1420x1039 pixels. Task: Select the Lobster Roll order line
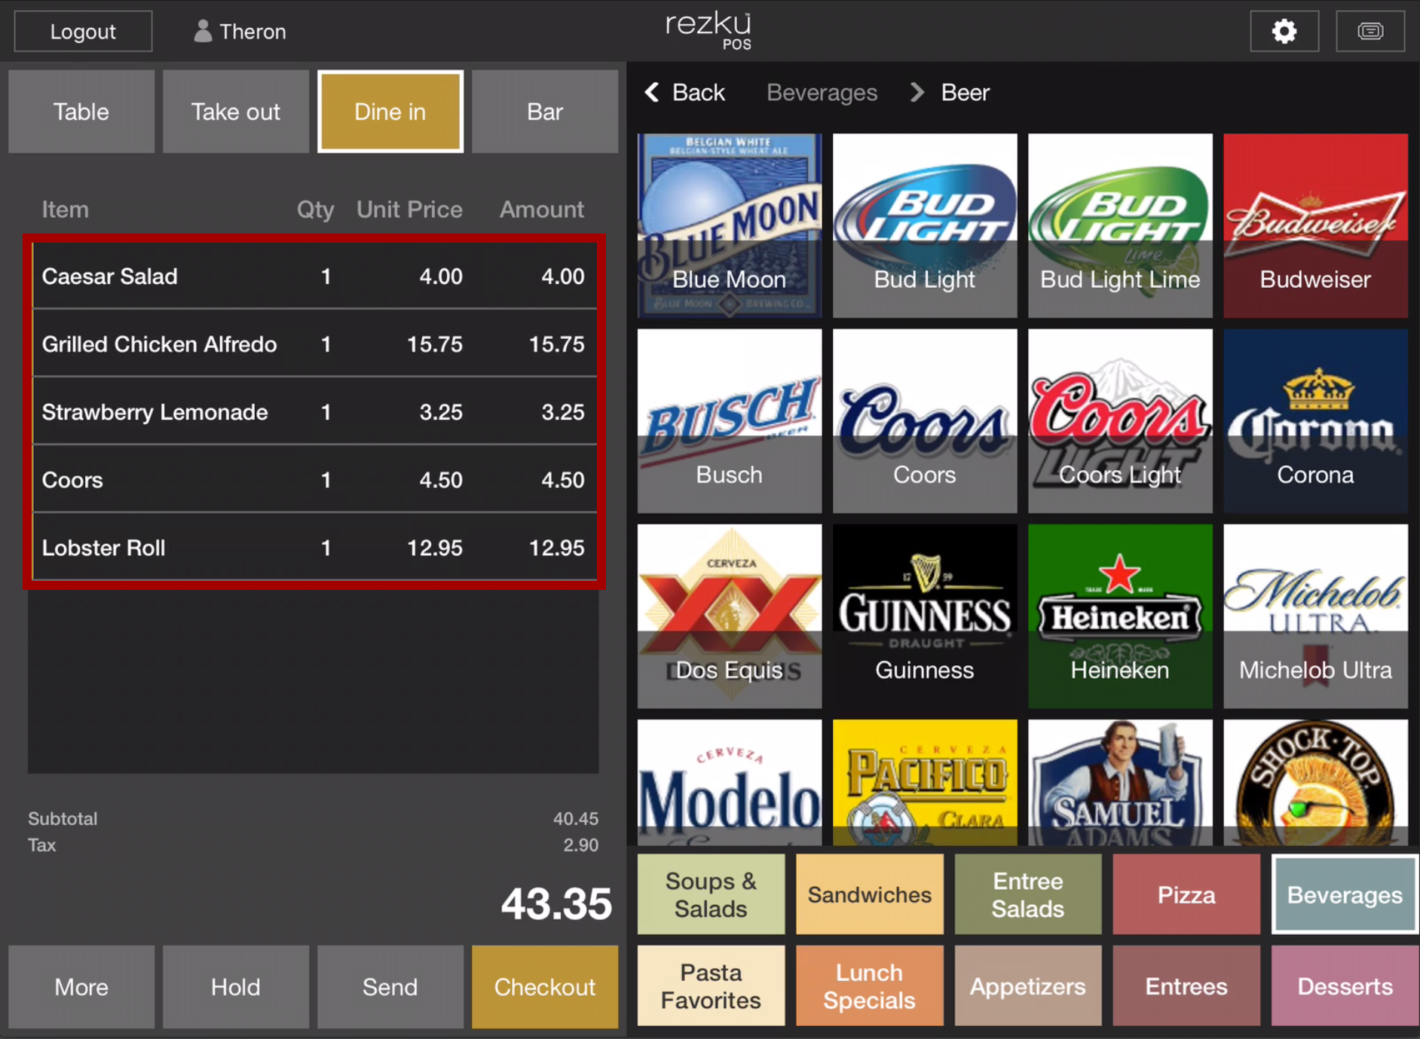[x=314, y=547]
